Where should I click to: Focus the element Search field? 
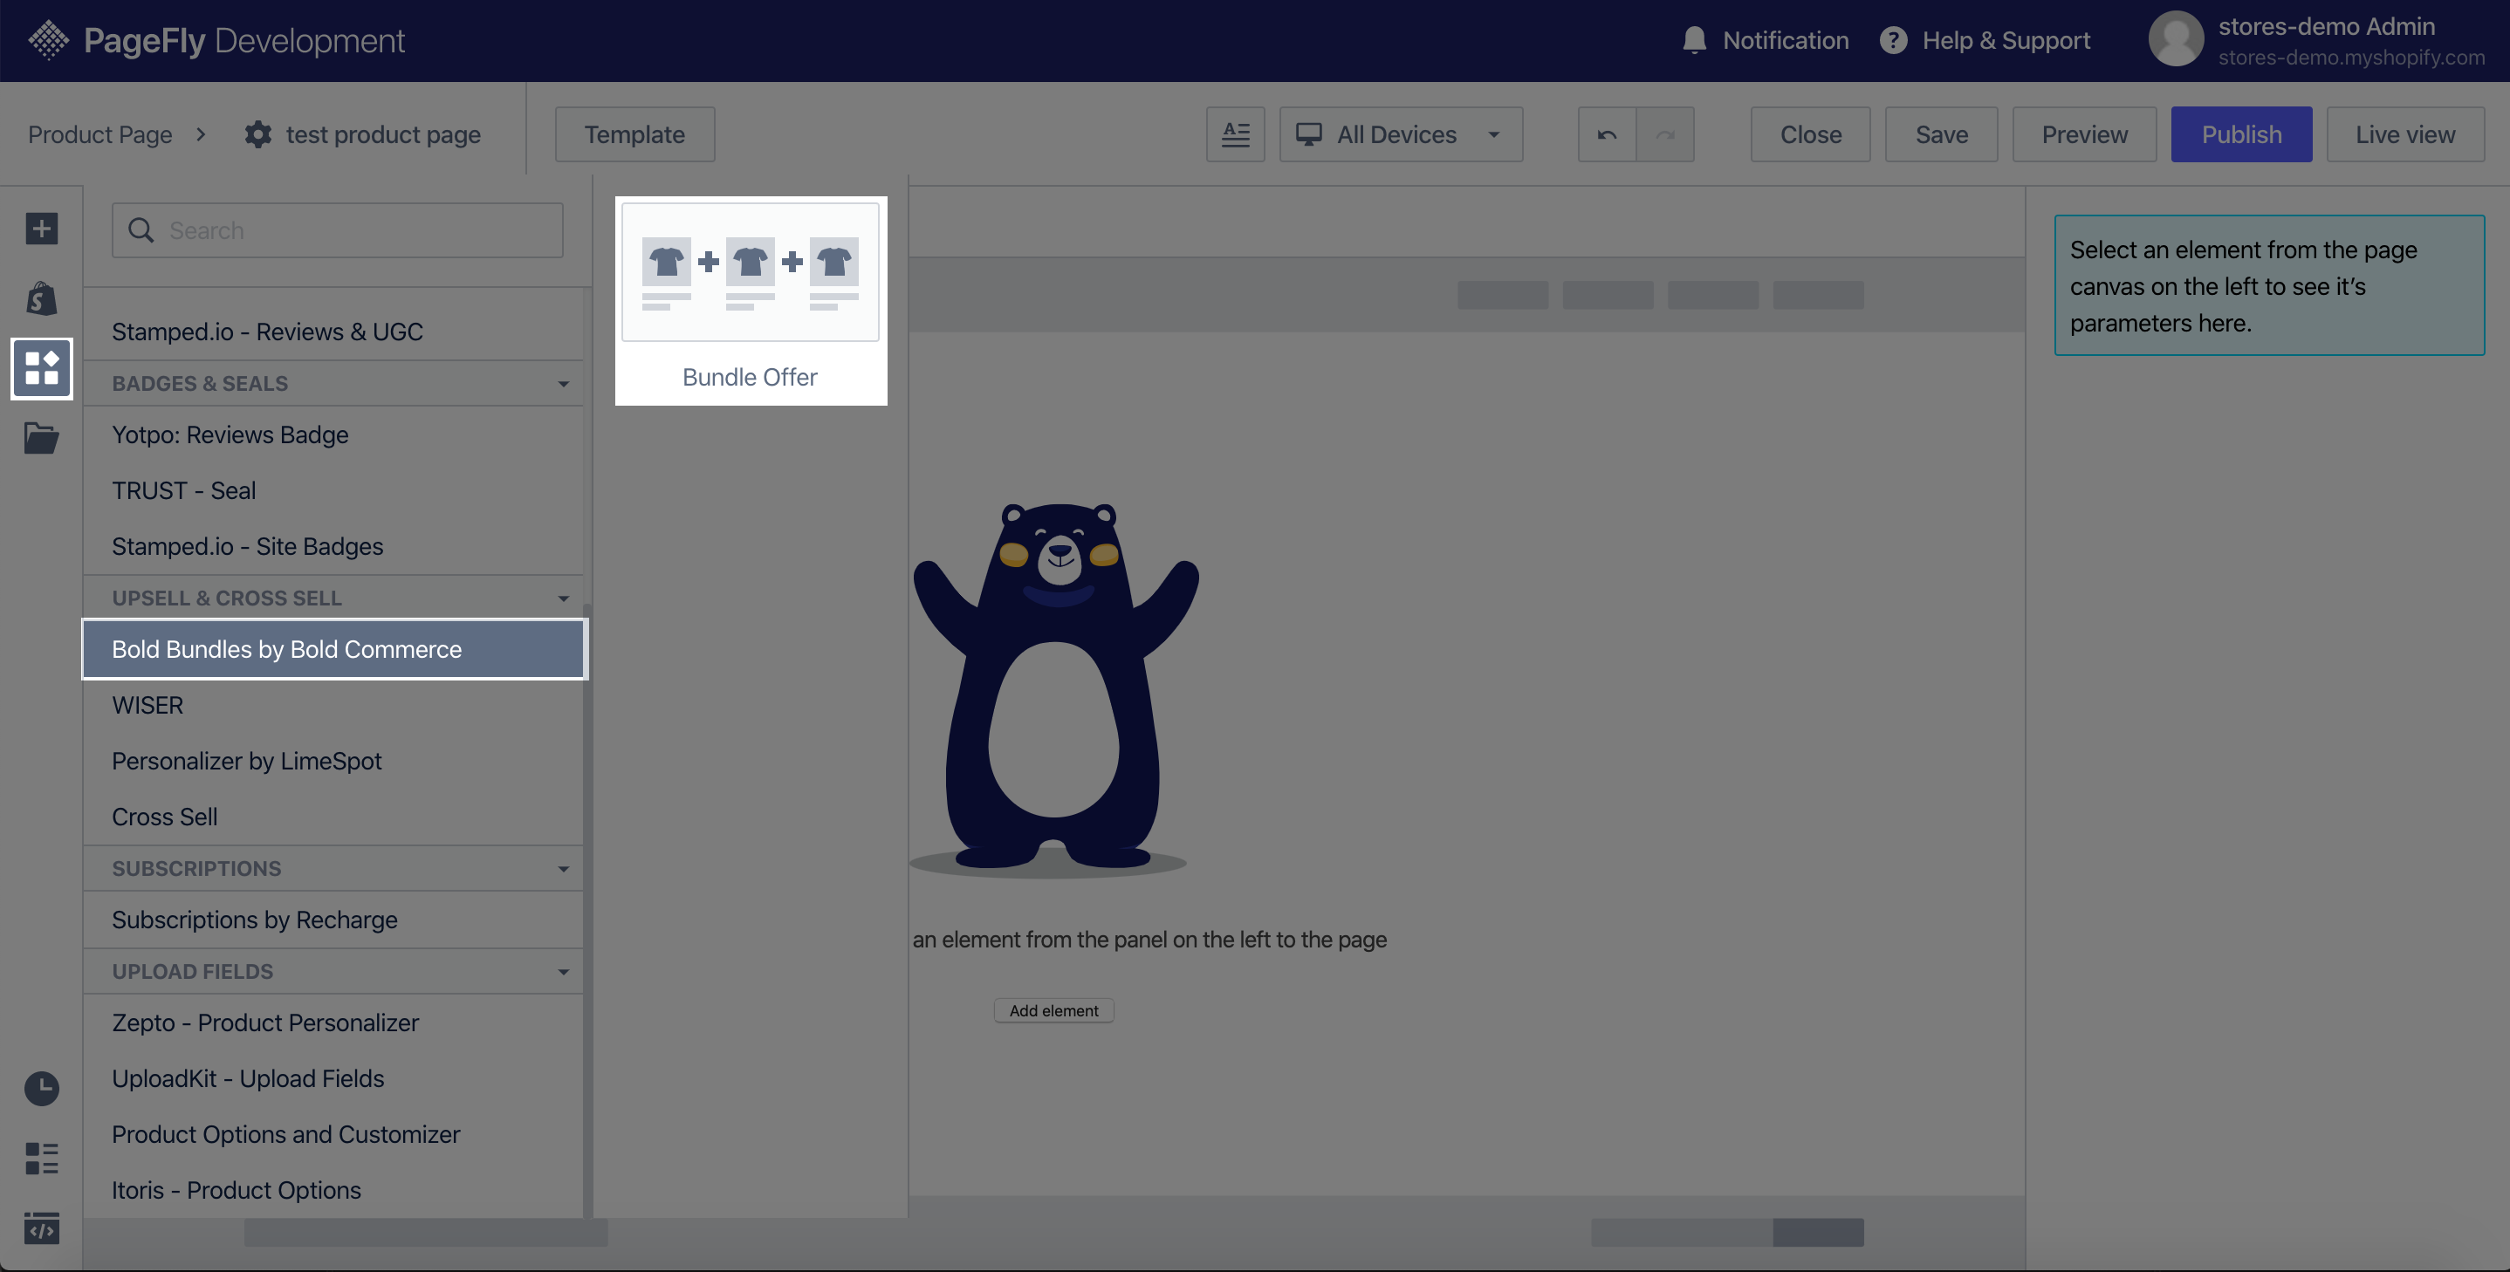coord(337,229)
